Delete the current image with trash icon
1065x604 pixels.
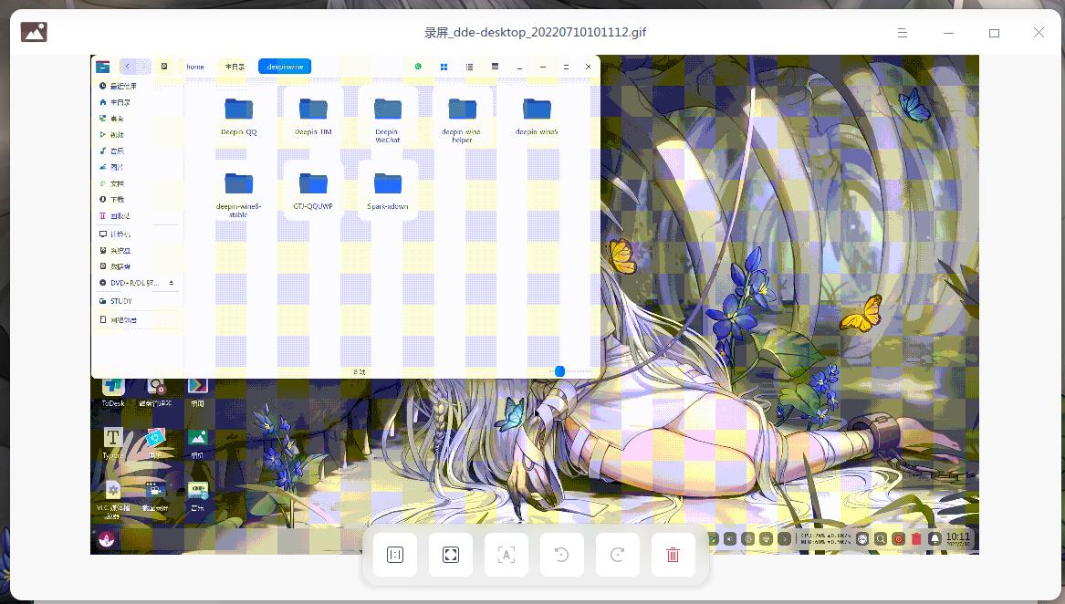(x=673, y=555)
